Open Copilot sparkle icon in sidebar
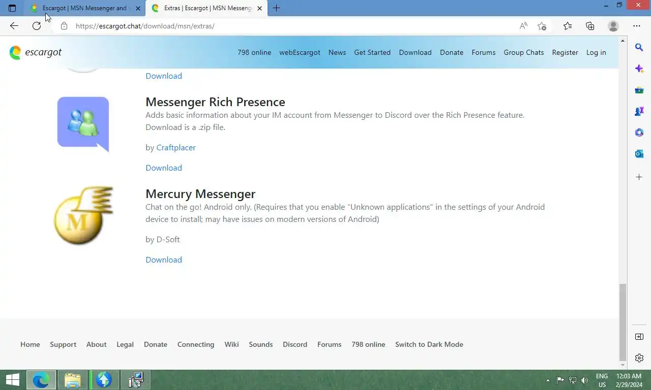 coord(639,69)
